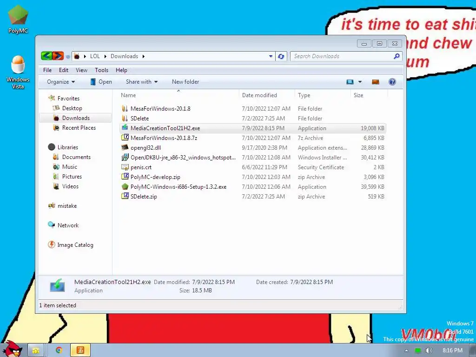Toggle the preview pane icon
The image size is (476, 357).
coord(376,82)
